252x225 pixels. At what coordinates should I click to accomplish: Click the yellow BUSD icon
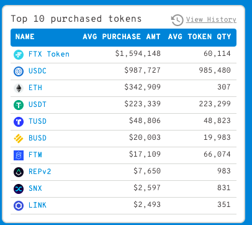[x=19, y=139]
